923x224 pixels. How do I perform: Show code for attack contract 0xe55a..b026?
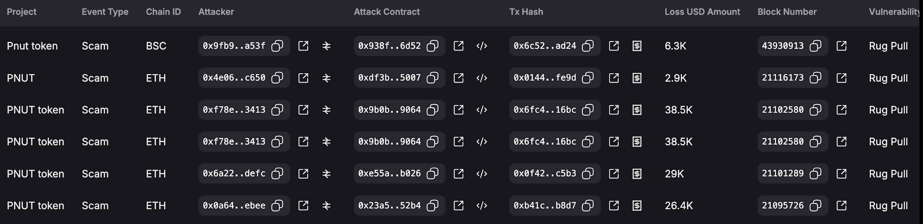point(481,174)
